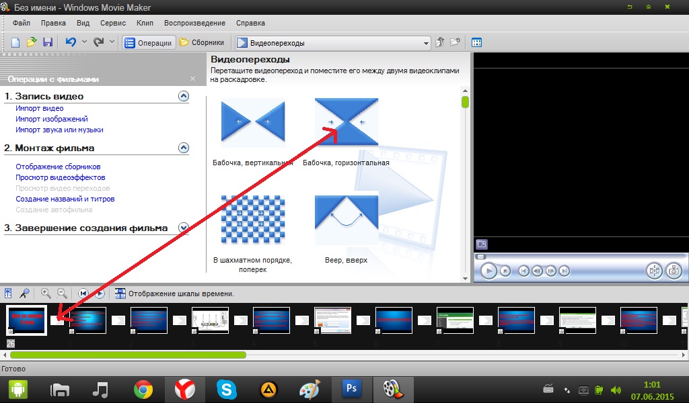Open Skype from the taskbar

click(x=227, y=390)
